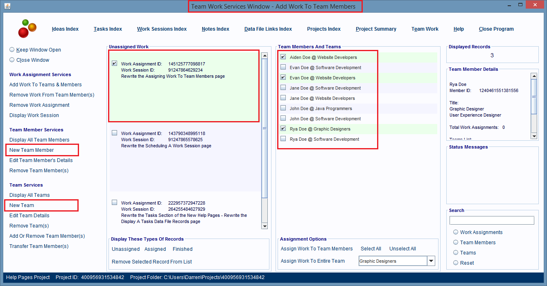Click the colored circles application logo
The image size is (547, 286).
tap(28, 29)
